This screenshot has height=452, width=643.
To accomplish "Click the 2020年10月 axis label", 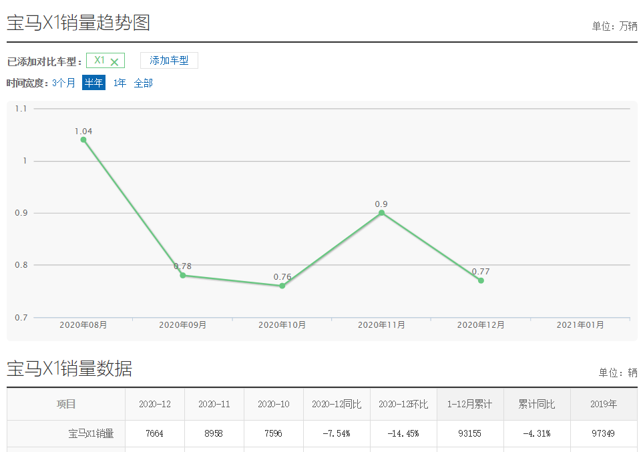I will [282, 325].
